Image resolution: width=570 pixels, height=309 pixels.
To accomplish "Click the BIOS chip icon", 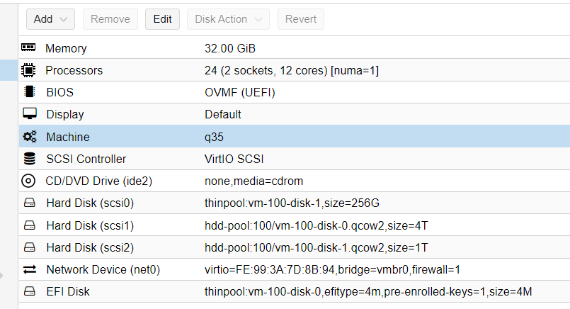I will (x=29, y=91).
